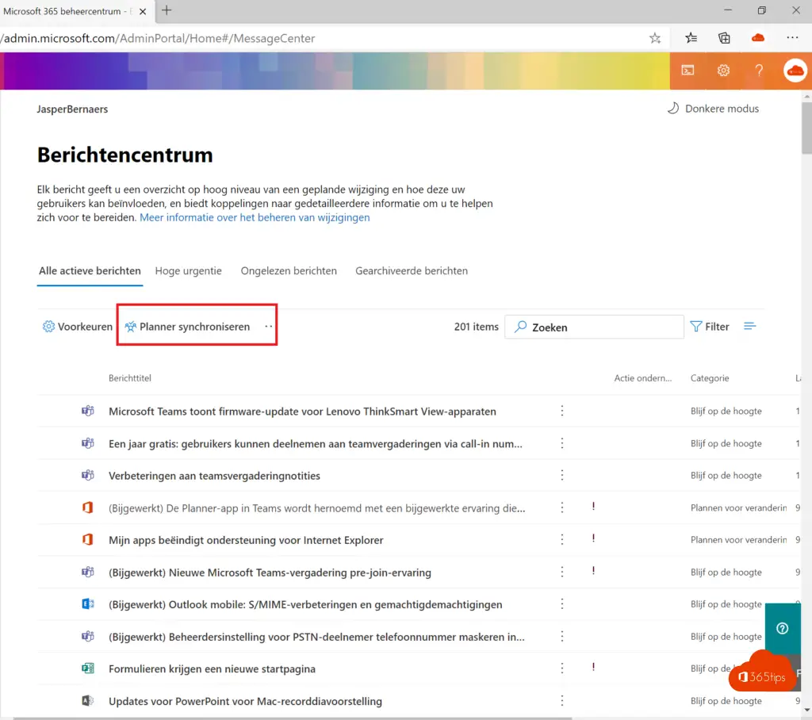Click the address bar URL
812x720 pixels.
coord(159,38)
